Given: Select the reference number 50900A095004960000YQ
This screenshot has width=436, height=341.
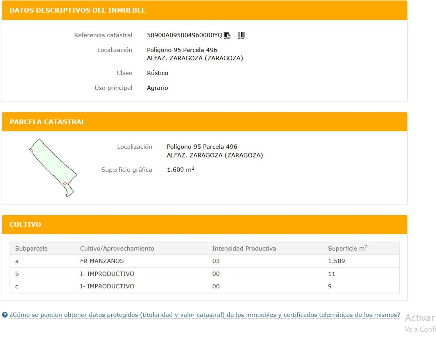Looking at the screenshot, I should point(184,35).
